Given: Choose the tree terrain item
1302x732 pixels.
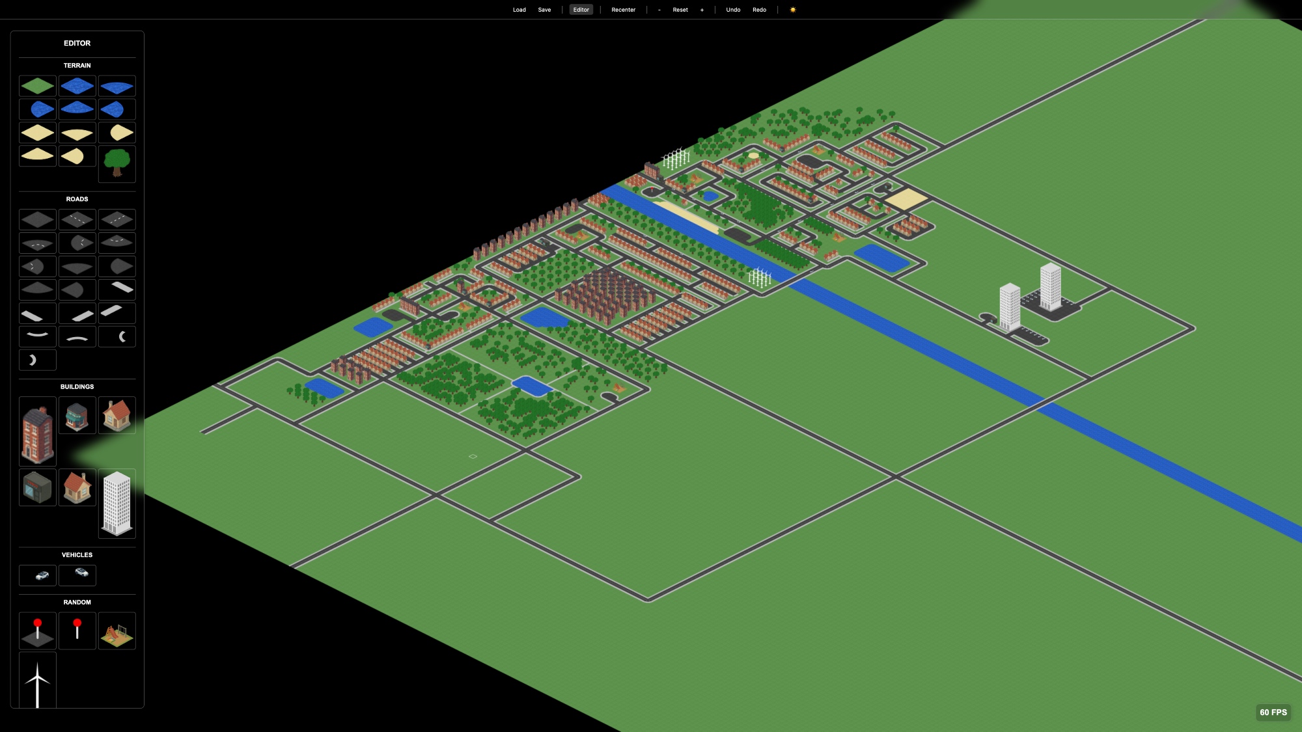Looking at the screenshot, I should click(117, 163).
